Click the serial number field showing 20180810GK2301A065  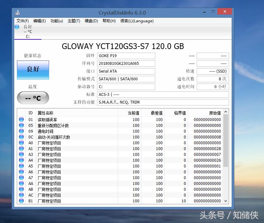[126, 63]
